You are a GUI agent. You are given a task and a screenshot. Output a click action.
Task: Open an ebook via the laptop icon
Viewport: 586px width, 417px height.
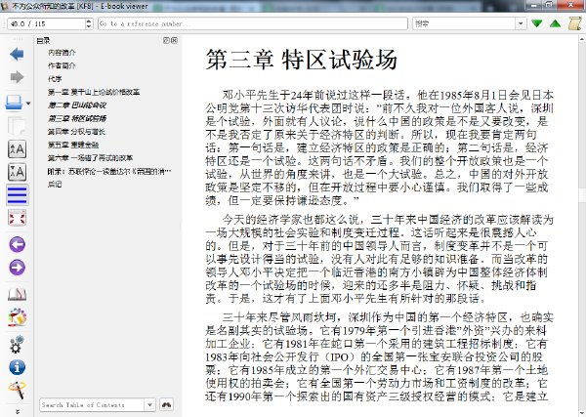(15, 102)
